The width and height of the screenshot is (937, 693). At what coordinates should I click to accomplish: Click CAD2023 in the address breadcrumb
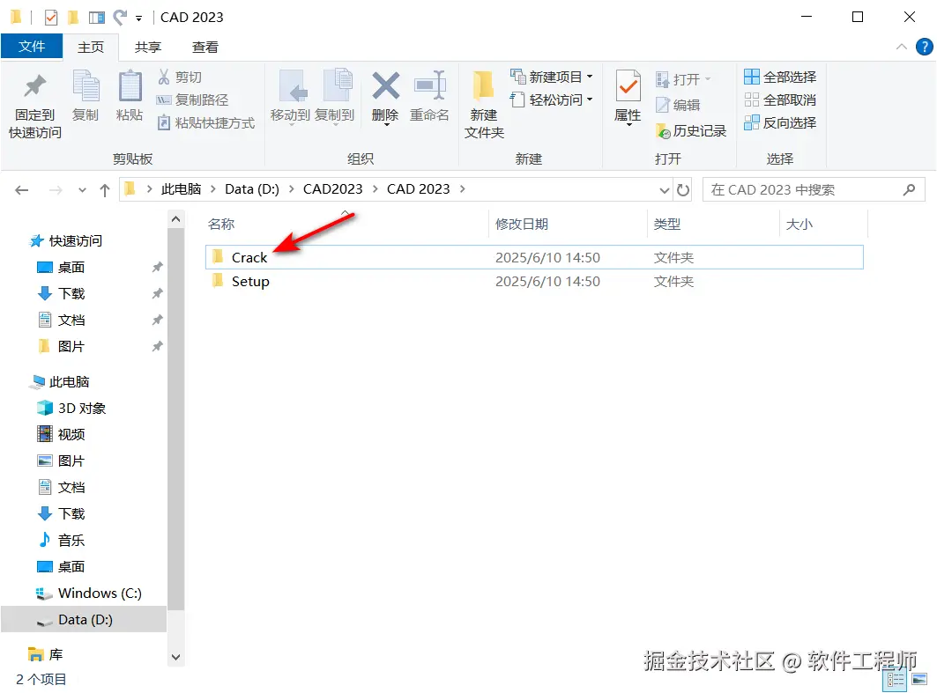coord(333,189)
